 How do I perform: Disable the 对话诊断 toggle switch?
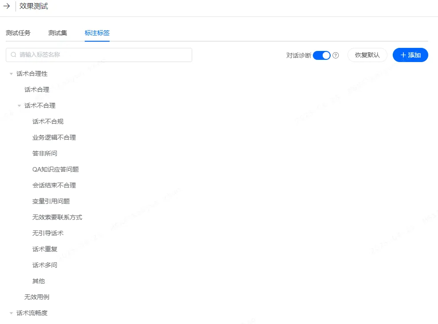coord(321,55)
